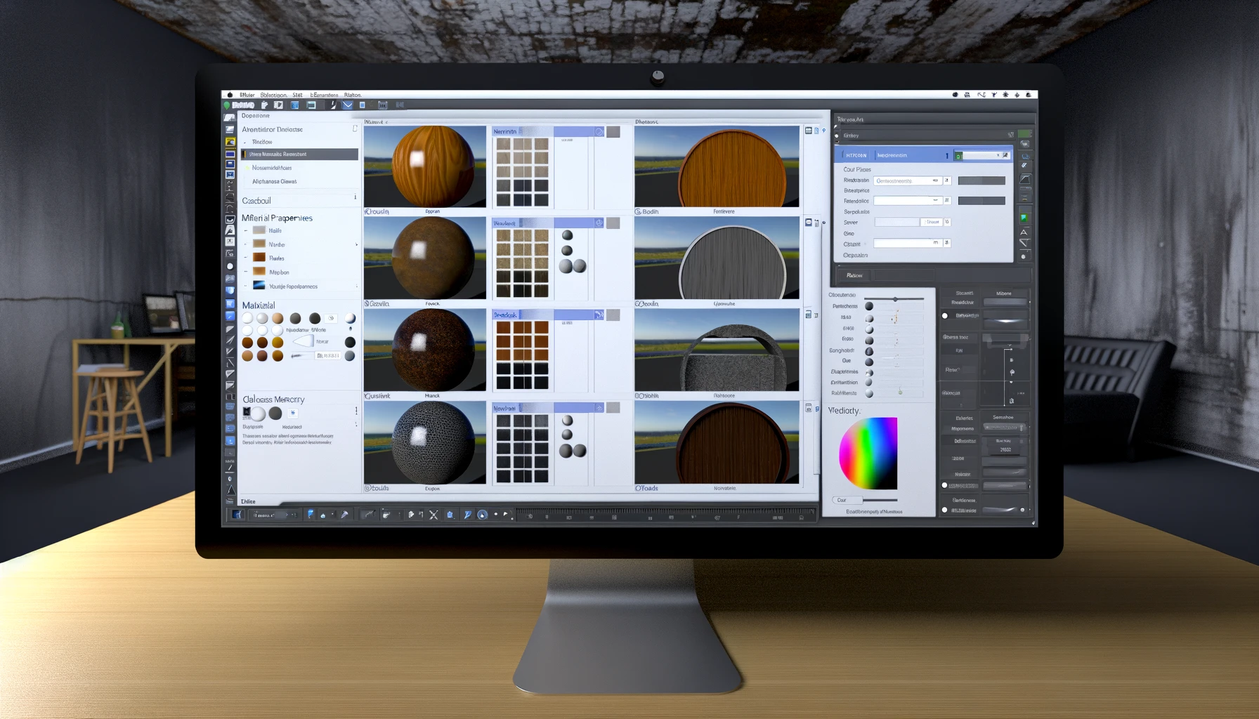Toggle the white radio dot above Sertianoe
The height and width of the screenshot is (719, 1259).
pyautogui.click(x=944, y=485)
